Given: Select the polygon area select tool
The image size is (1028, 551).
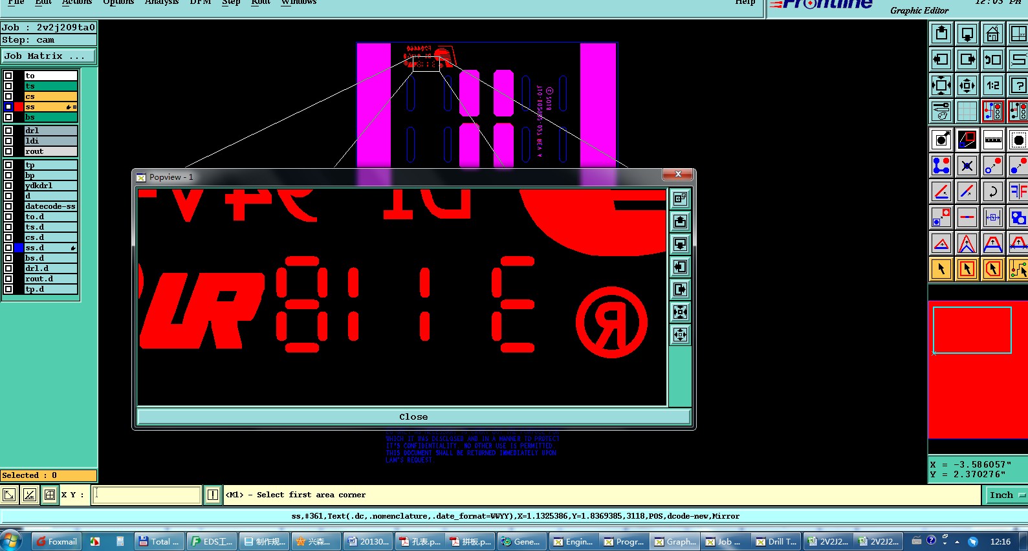Looking at the screenshot, I should click(993, 269).
